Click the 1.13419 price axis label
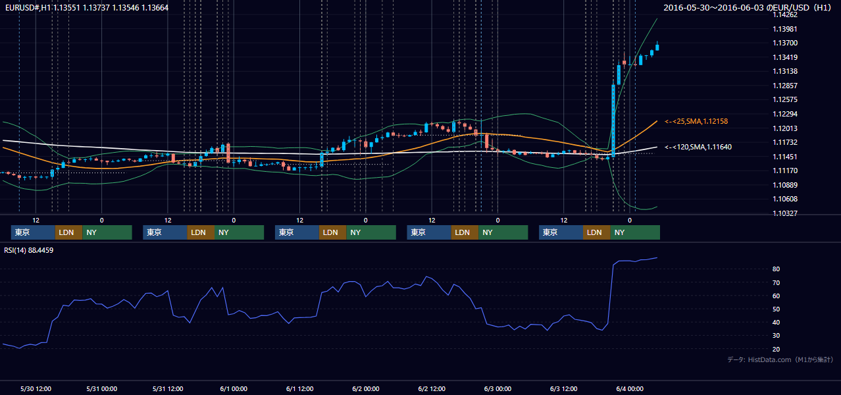This screenshot has height=395, width=841. pos(785,57)
